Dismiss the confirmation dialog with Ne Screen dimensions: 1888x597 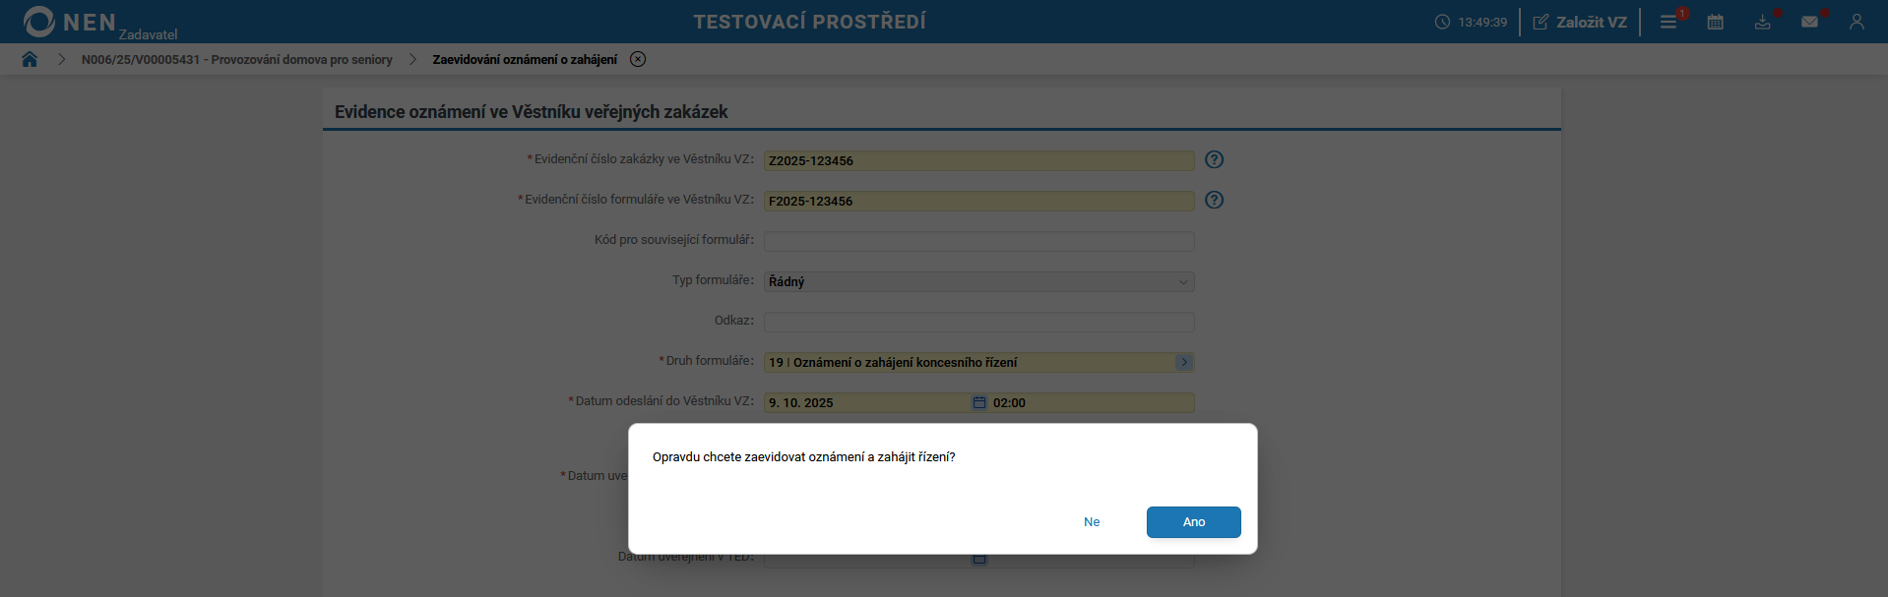[1091, 522]
